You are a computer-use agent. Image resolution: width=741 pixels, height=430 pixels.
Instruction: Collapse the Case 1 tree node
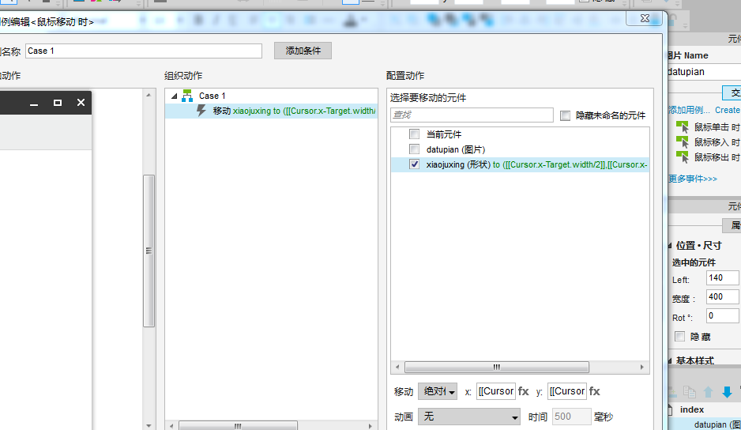(x=174, y=96)
